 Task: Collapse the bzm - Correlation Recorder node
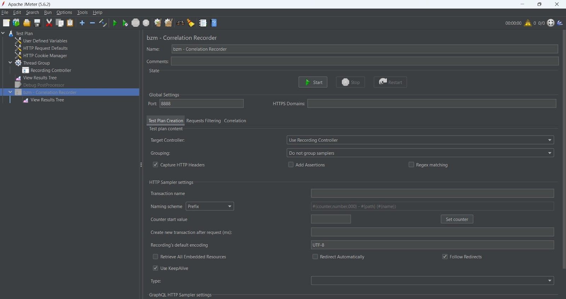10,92
